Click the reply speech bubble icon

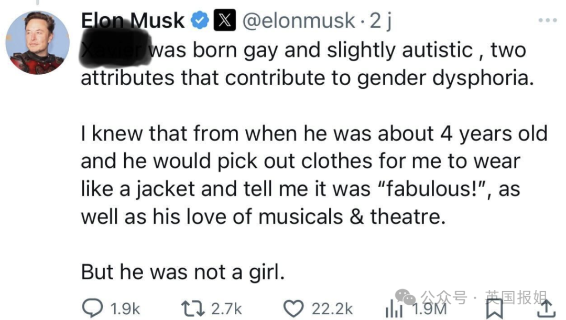coord(93,308)
